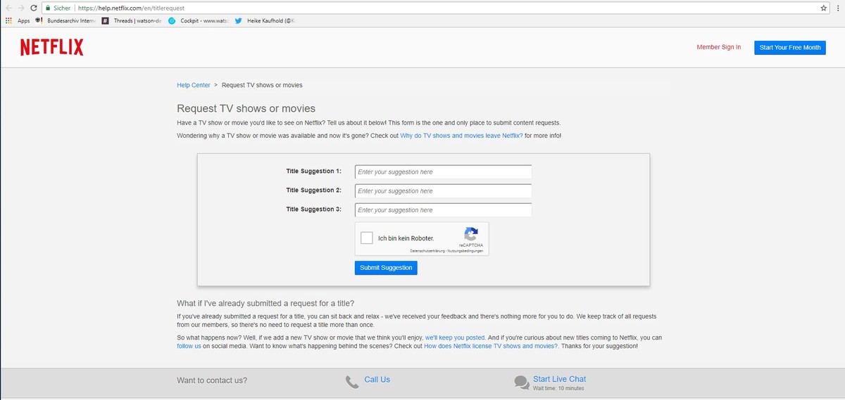Click Start Your Free Month button
The height and width of the screenshot is (400, 845).
[789, 47]
